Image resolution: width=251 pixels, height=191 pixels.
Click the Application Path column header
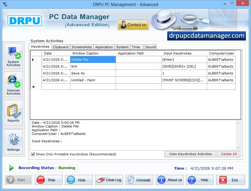tap(138, 53)
